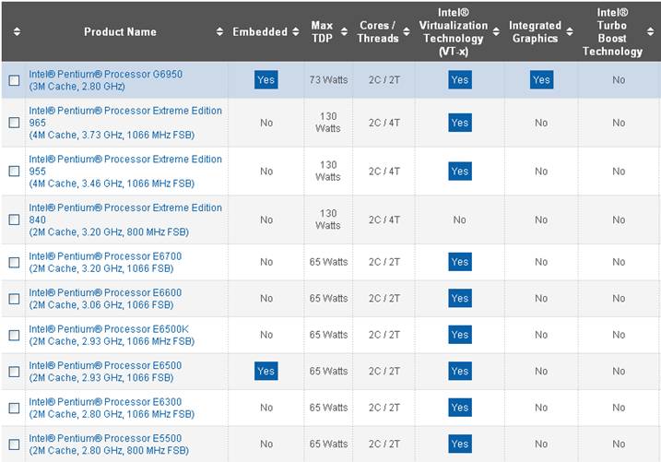Click the Max TDP header label

coord(322,31)
